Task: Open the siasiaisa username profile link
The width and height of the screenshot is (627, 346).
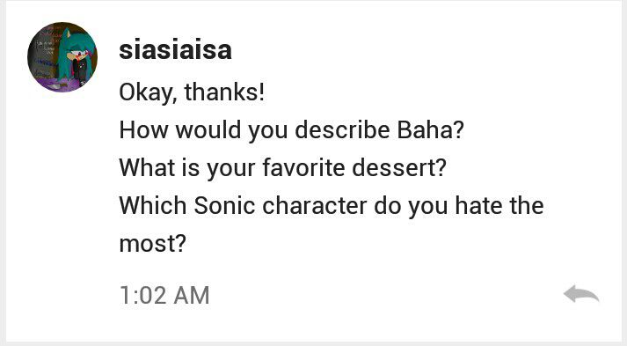Action: click(x=175, y=50)
